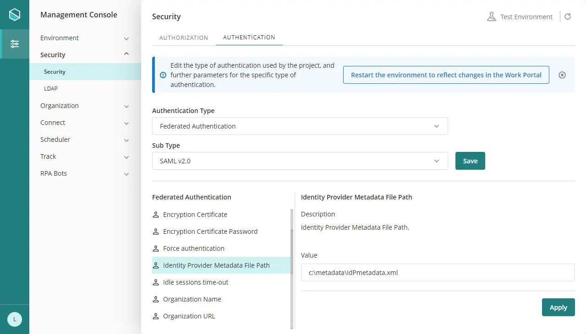Click the icon beside Organization URL
The image size is (586, 334).
point(156,316)
